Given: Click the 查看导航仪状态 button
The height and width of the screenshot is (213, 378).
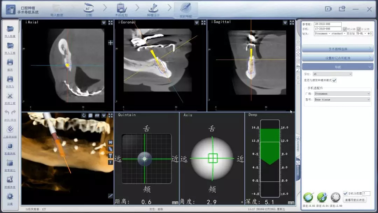Looking at the screenshot, I should (355, 200).
